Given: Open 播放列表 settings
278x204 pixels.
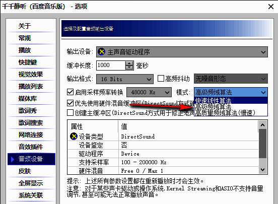Looking at the screenshot, I should pyautogui.click(x=31, y=87).
